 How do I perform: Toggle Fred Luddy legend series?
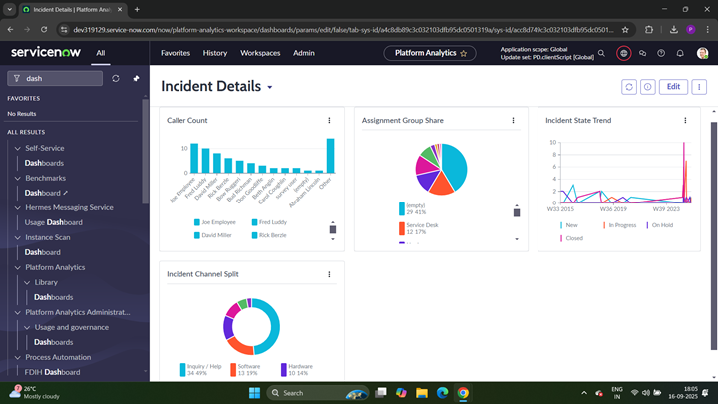click(x=269, y=222)
